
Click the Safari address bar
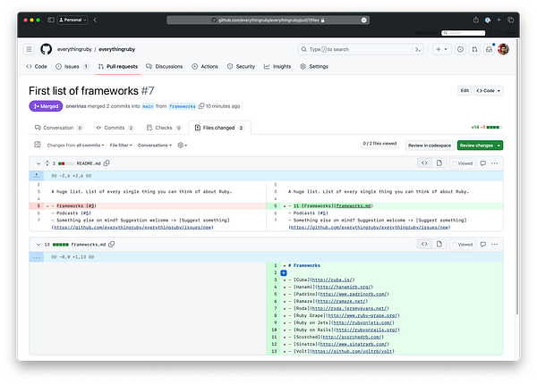pyautogui.click(x=268, y=21)
